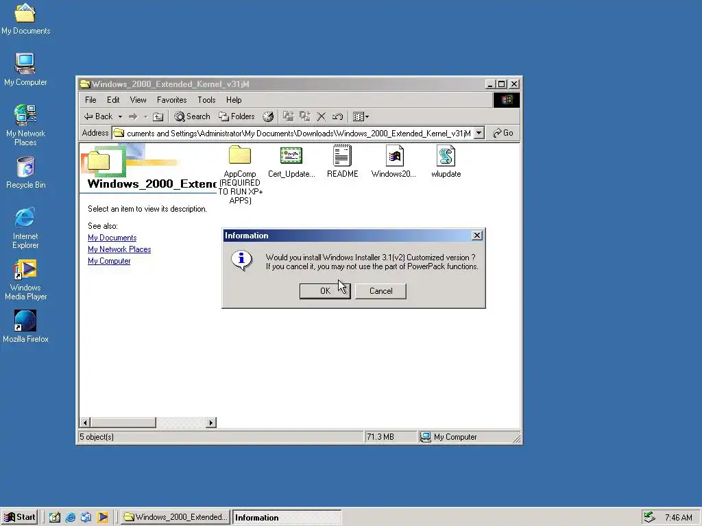Select Mozilla Firefox desktop shortcut
Screen dimensions: 702x526
[25, 327]
